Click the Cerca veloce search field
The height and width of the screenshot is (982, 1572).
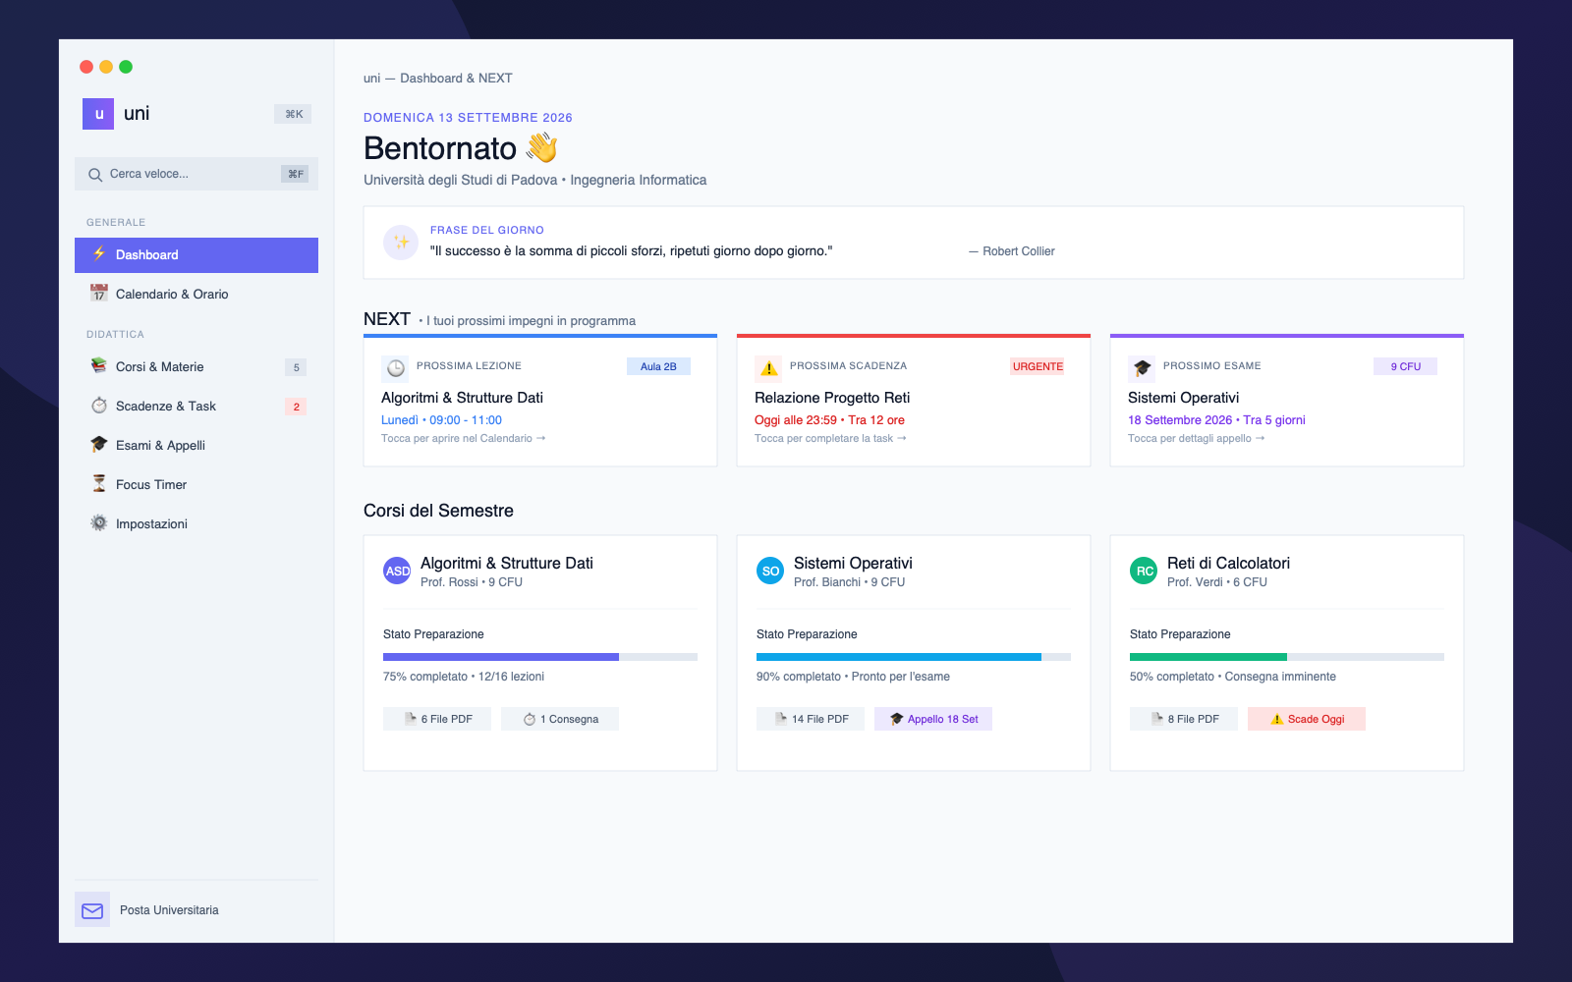[196, 174]
